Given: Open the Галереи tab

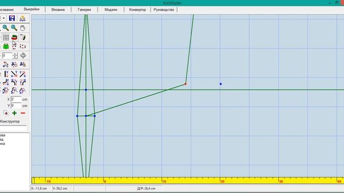Looking at the screenshot, I should pyautogui.click(x=84, y=10).
